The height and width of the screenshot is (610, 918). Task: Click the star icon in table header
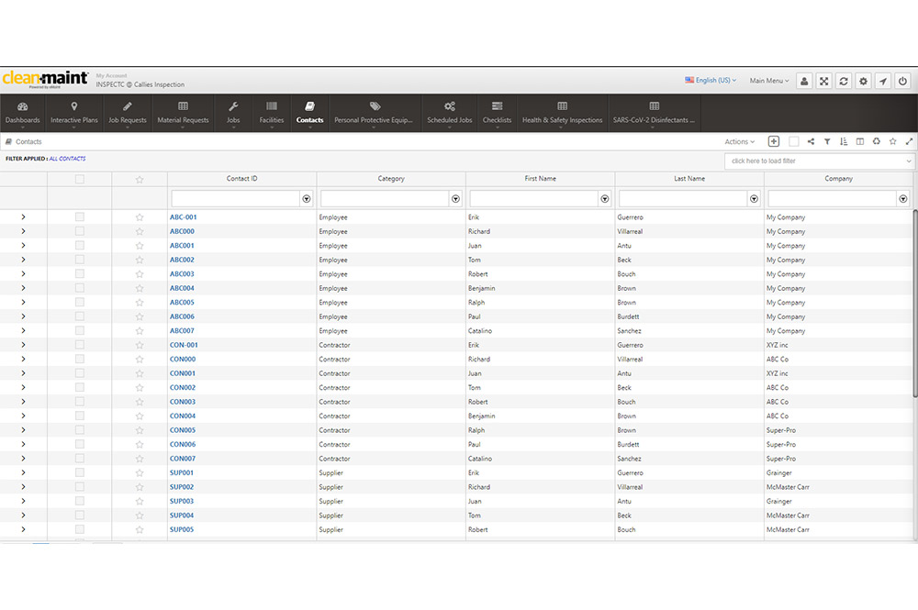coord(140,180)
